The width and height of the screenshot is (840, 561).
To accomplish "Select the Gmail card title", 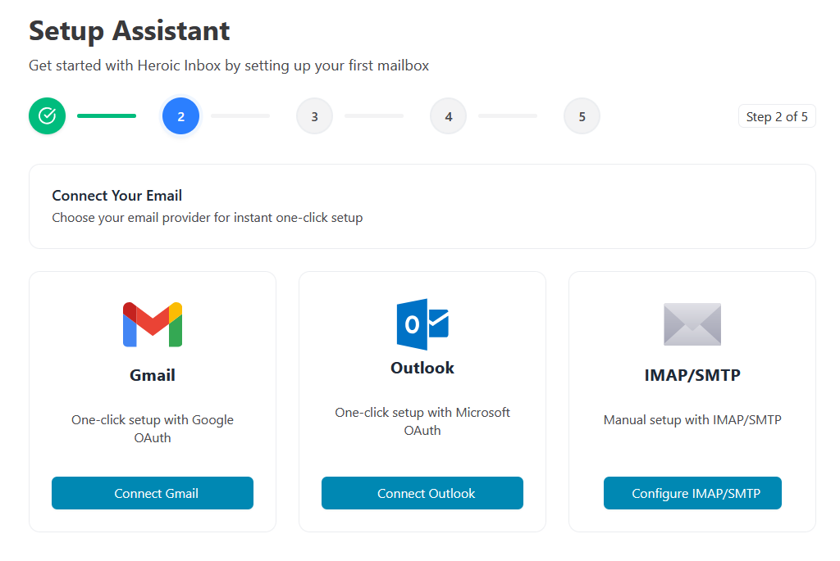I will [153, 375].
